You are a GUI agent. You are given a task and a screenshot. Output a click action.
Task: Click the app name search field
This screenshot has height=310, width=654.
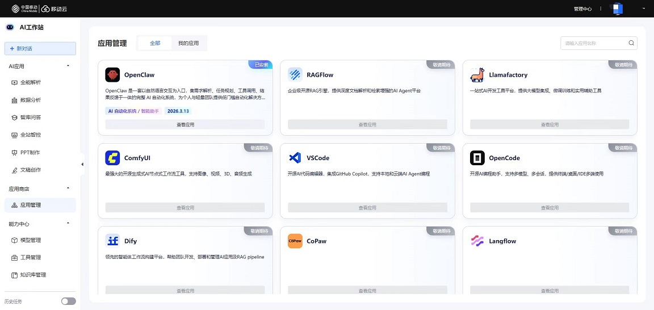pyautogui.click(x=594, y=43)
